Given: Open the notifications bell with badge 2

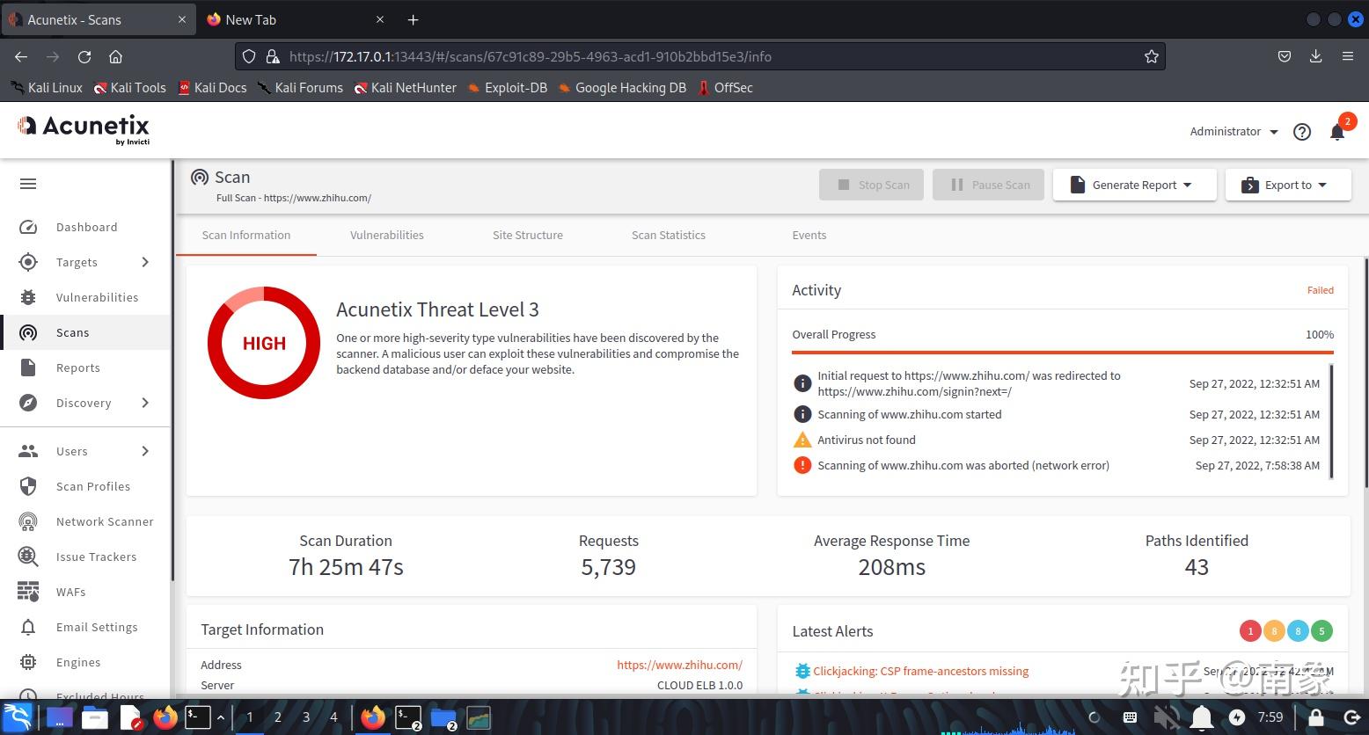Looking at the screenshot, I should (x=1337, y=132).
